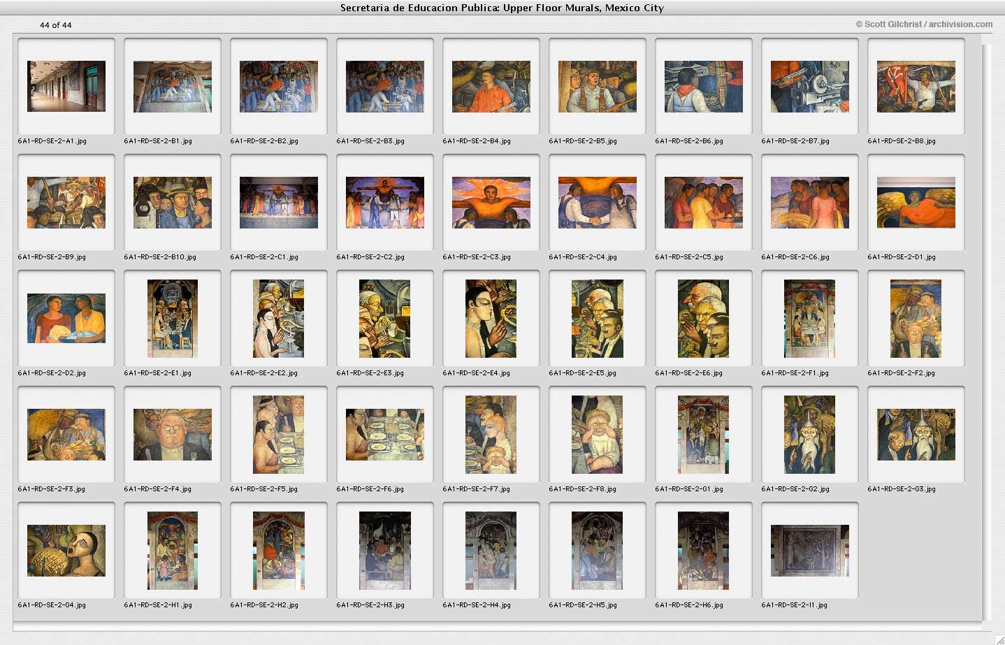
Task: Grab the window corner grip handle
Action: click(x=999, y=639)
